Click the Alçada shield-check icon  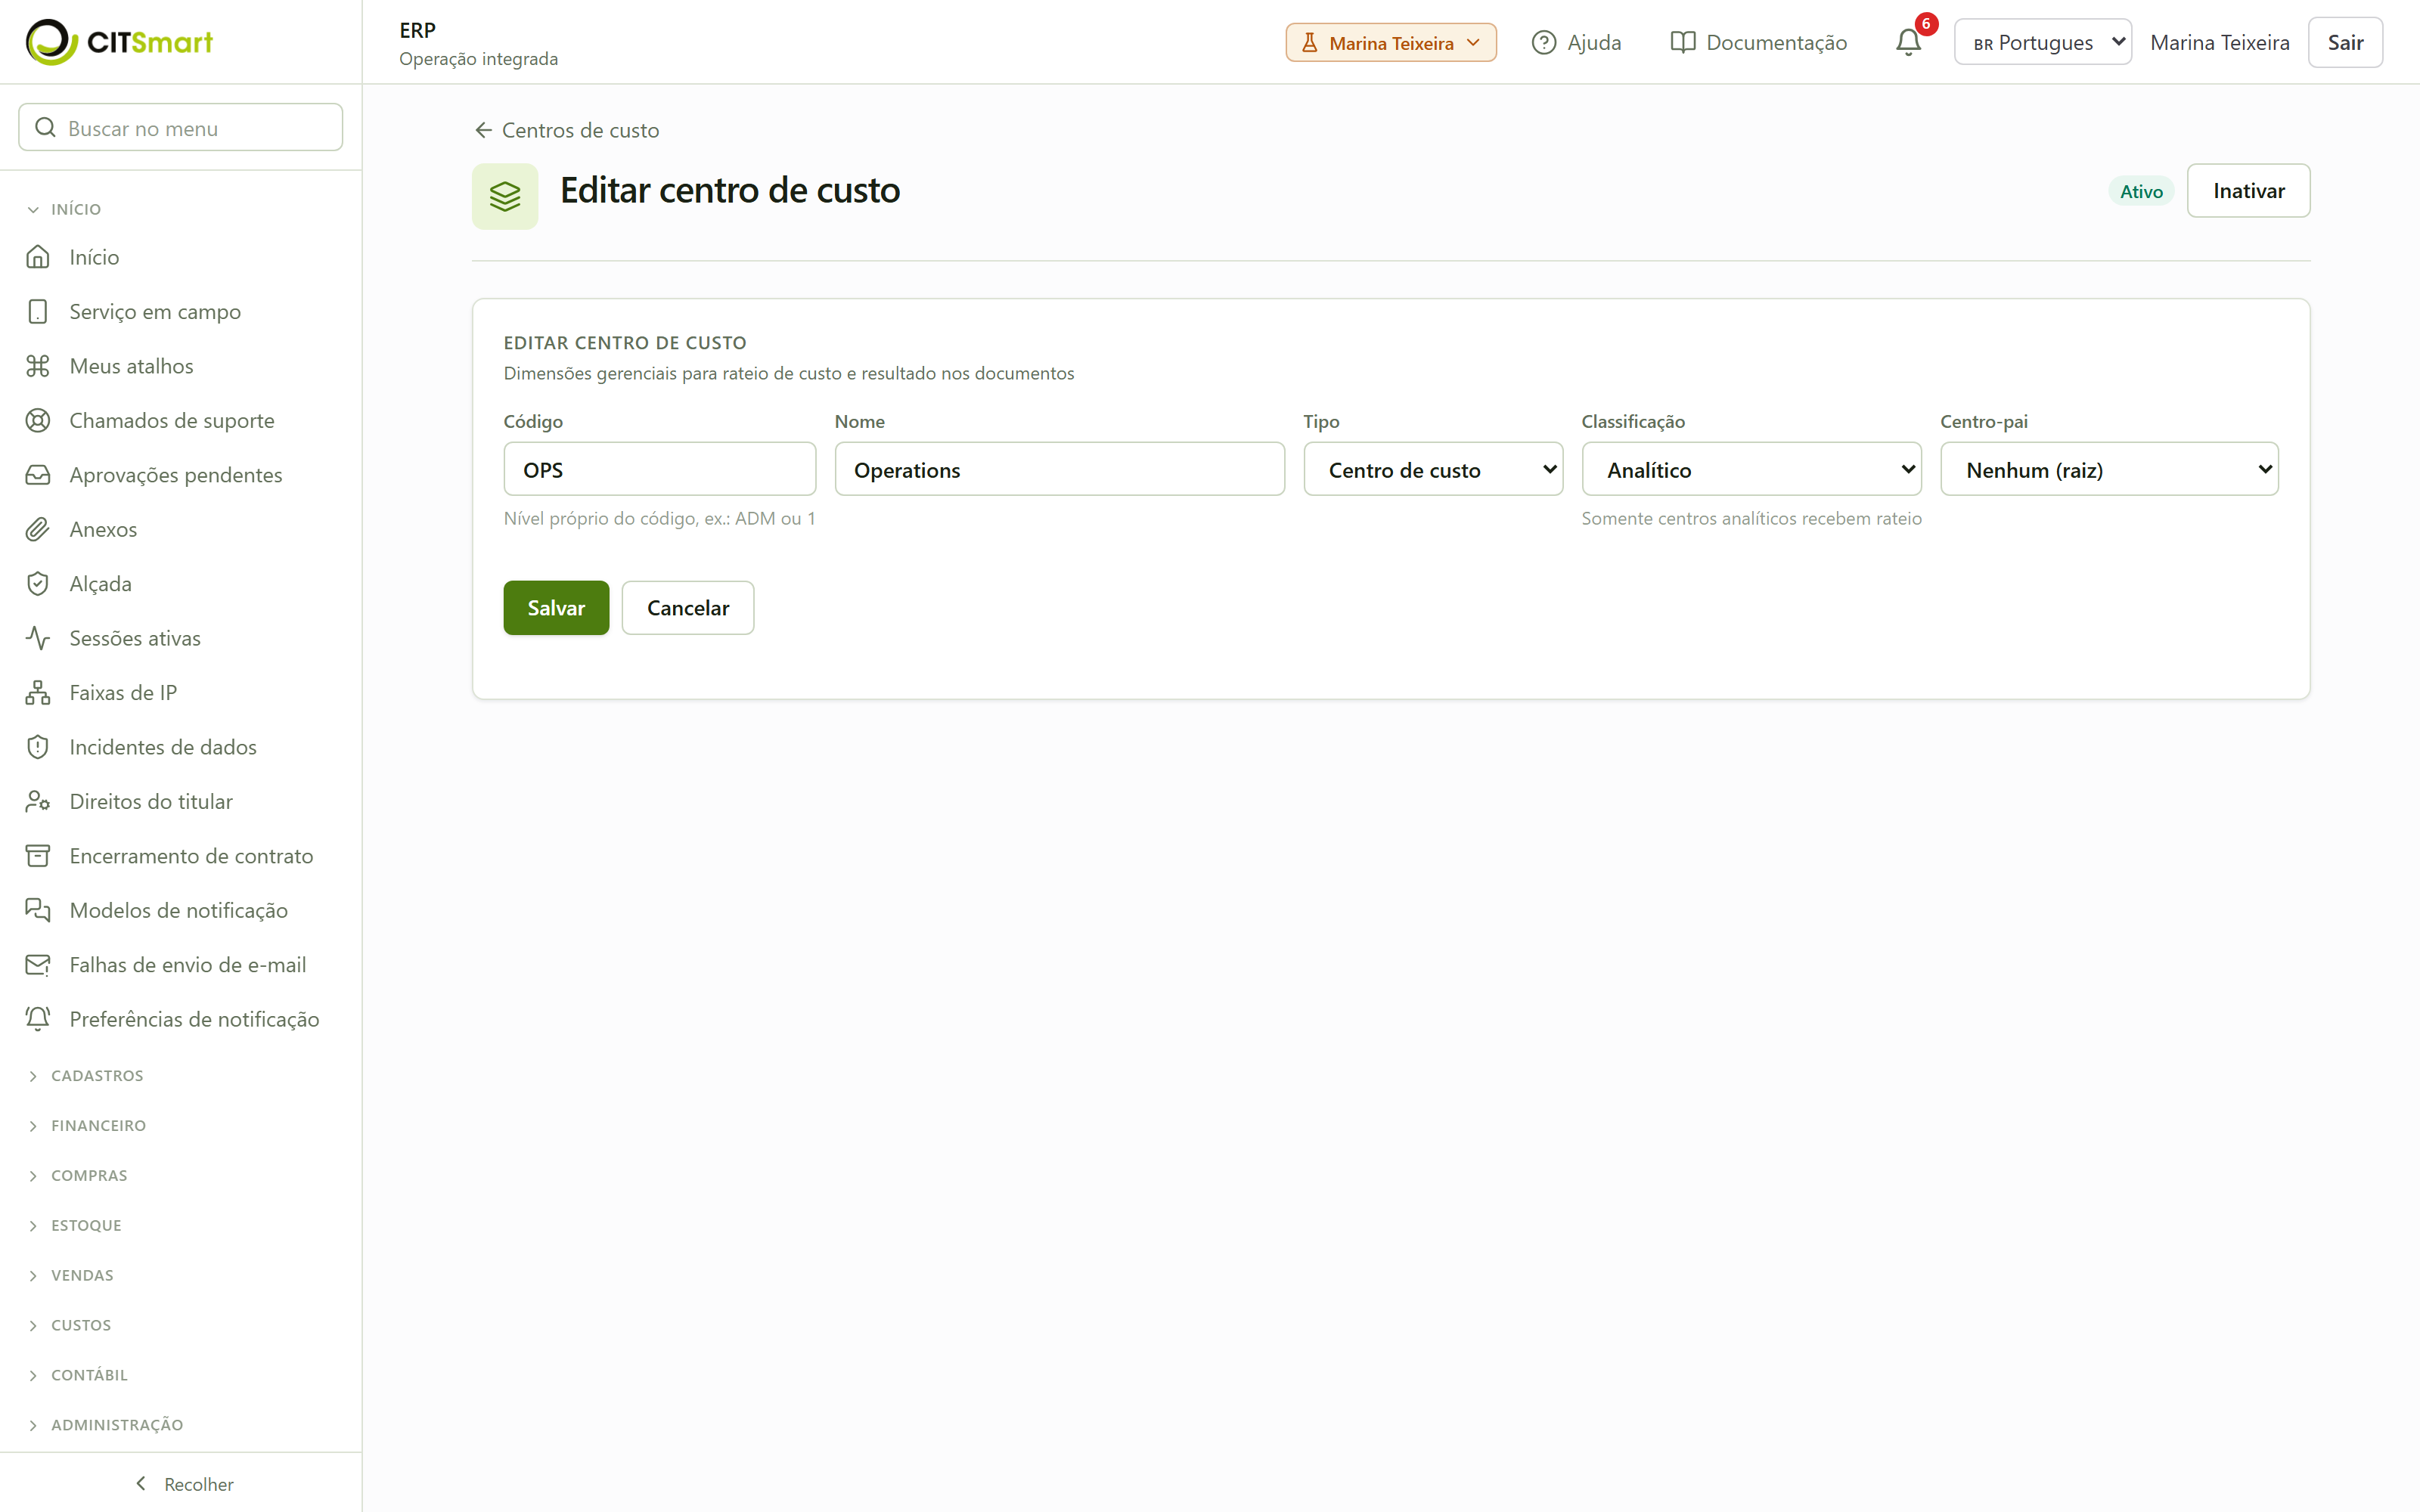38,584
